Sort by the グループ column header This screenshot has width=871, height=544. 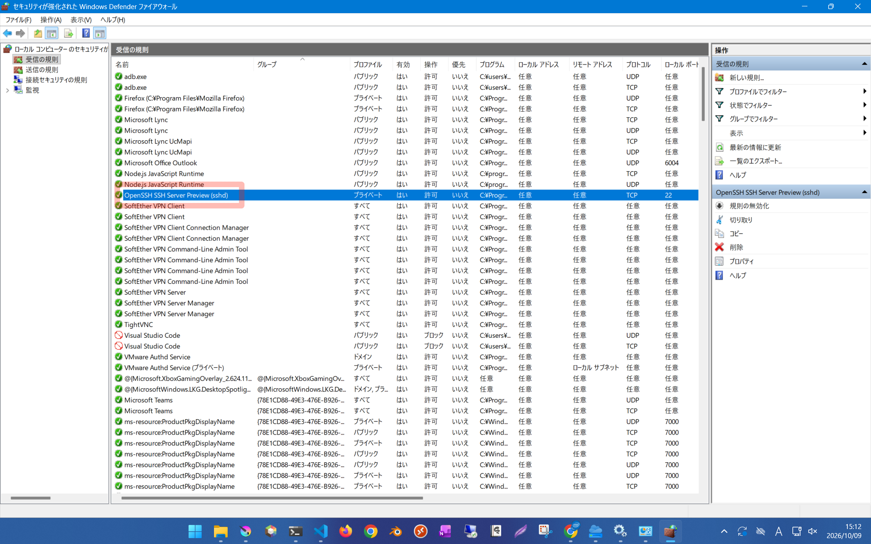[302, 64]
